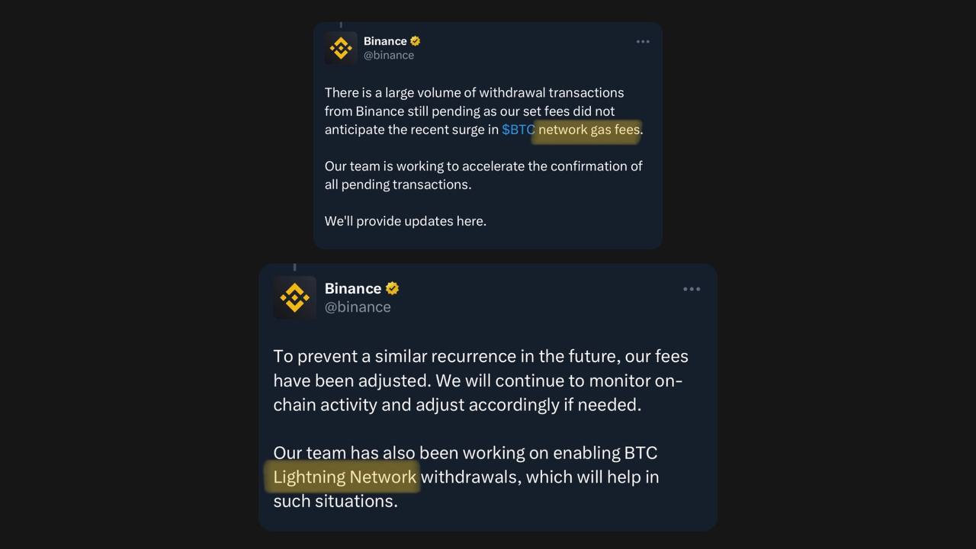976x549 pixels.
Task: Open more options on the fees adjusted tweet
Action: click(x=692, y=289)
